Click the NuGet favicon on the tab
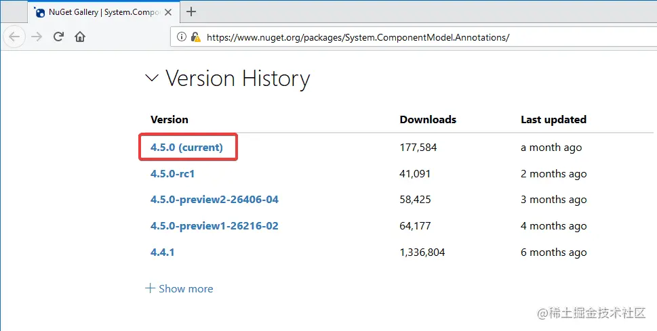The image size is (657, 331). [x=40, y=12]
